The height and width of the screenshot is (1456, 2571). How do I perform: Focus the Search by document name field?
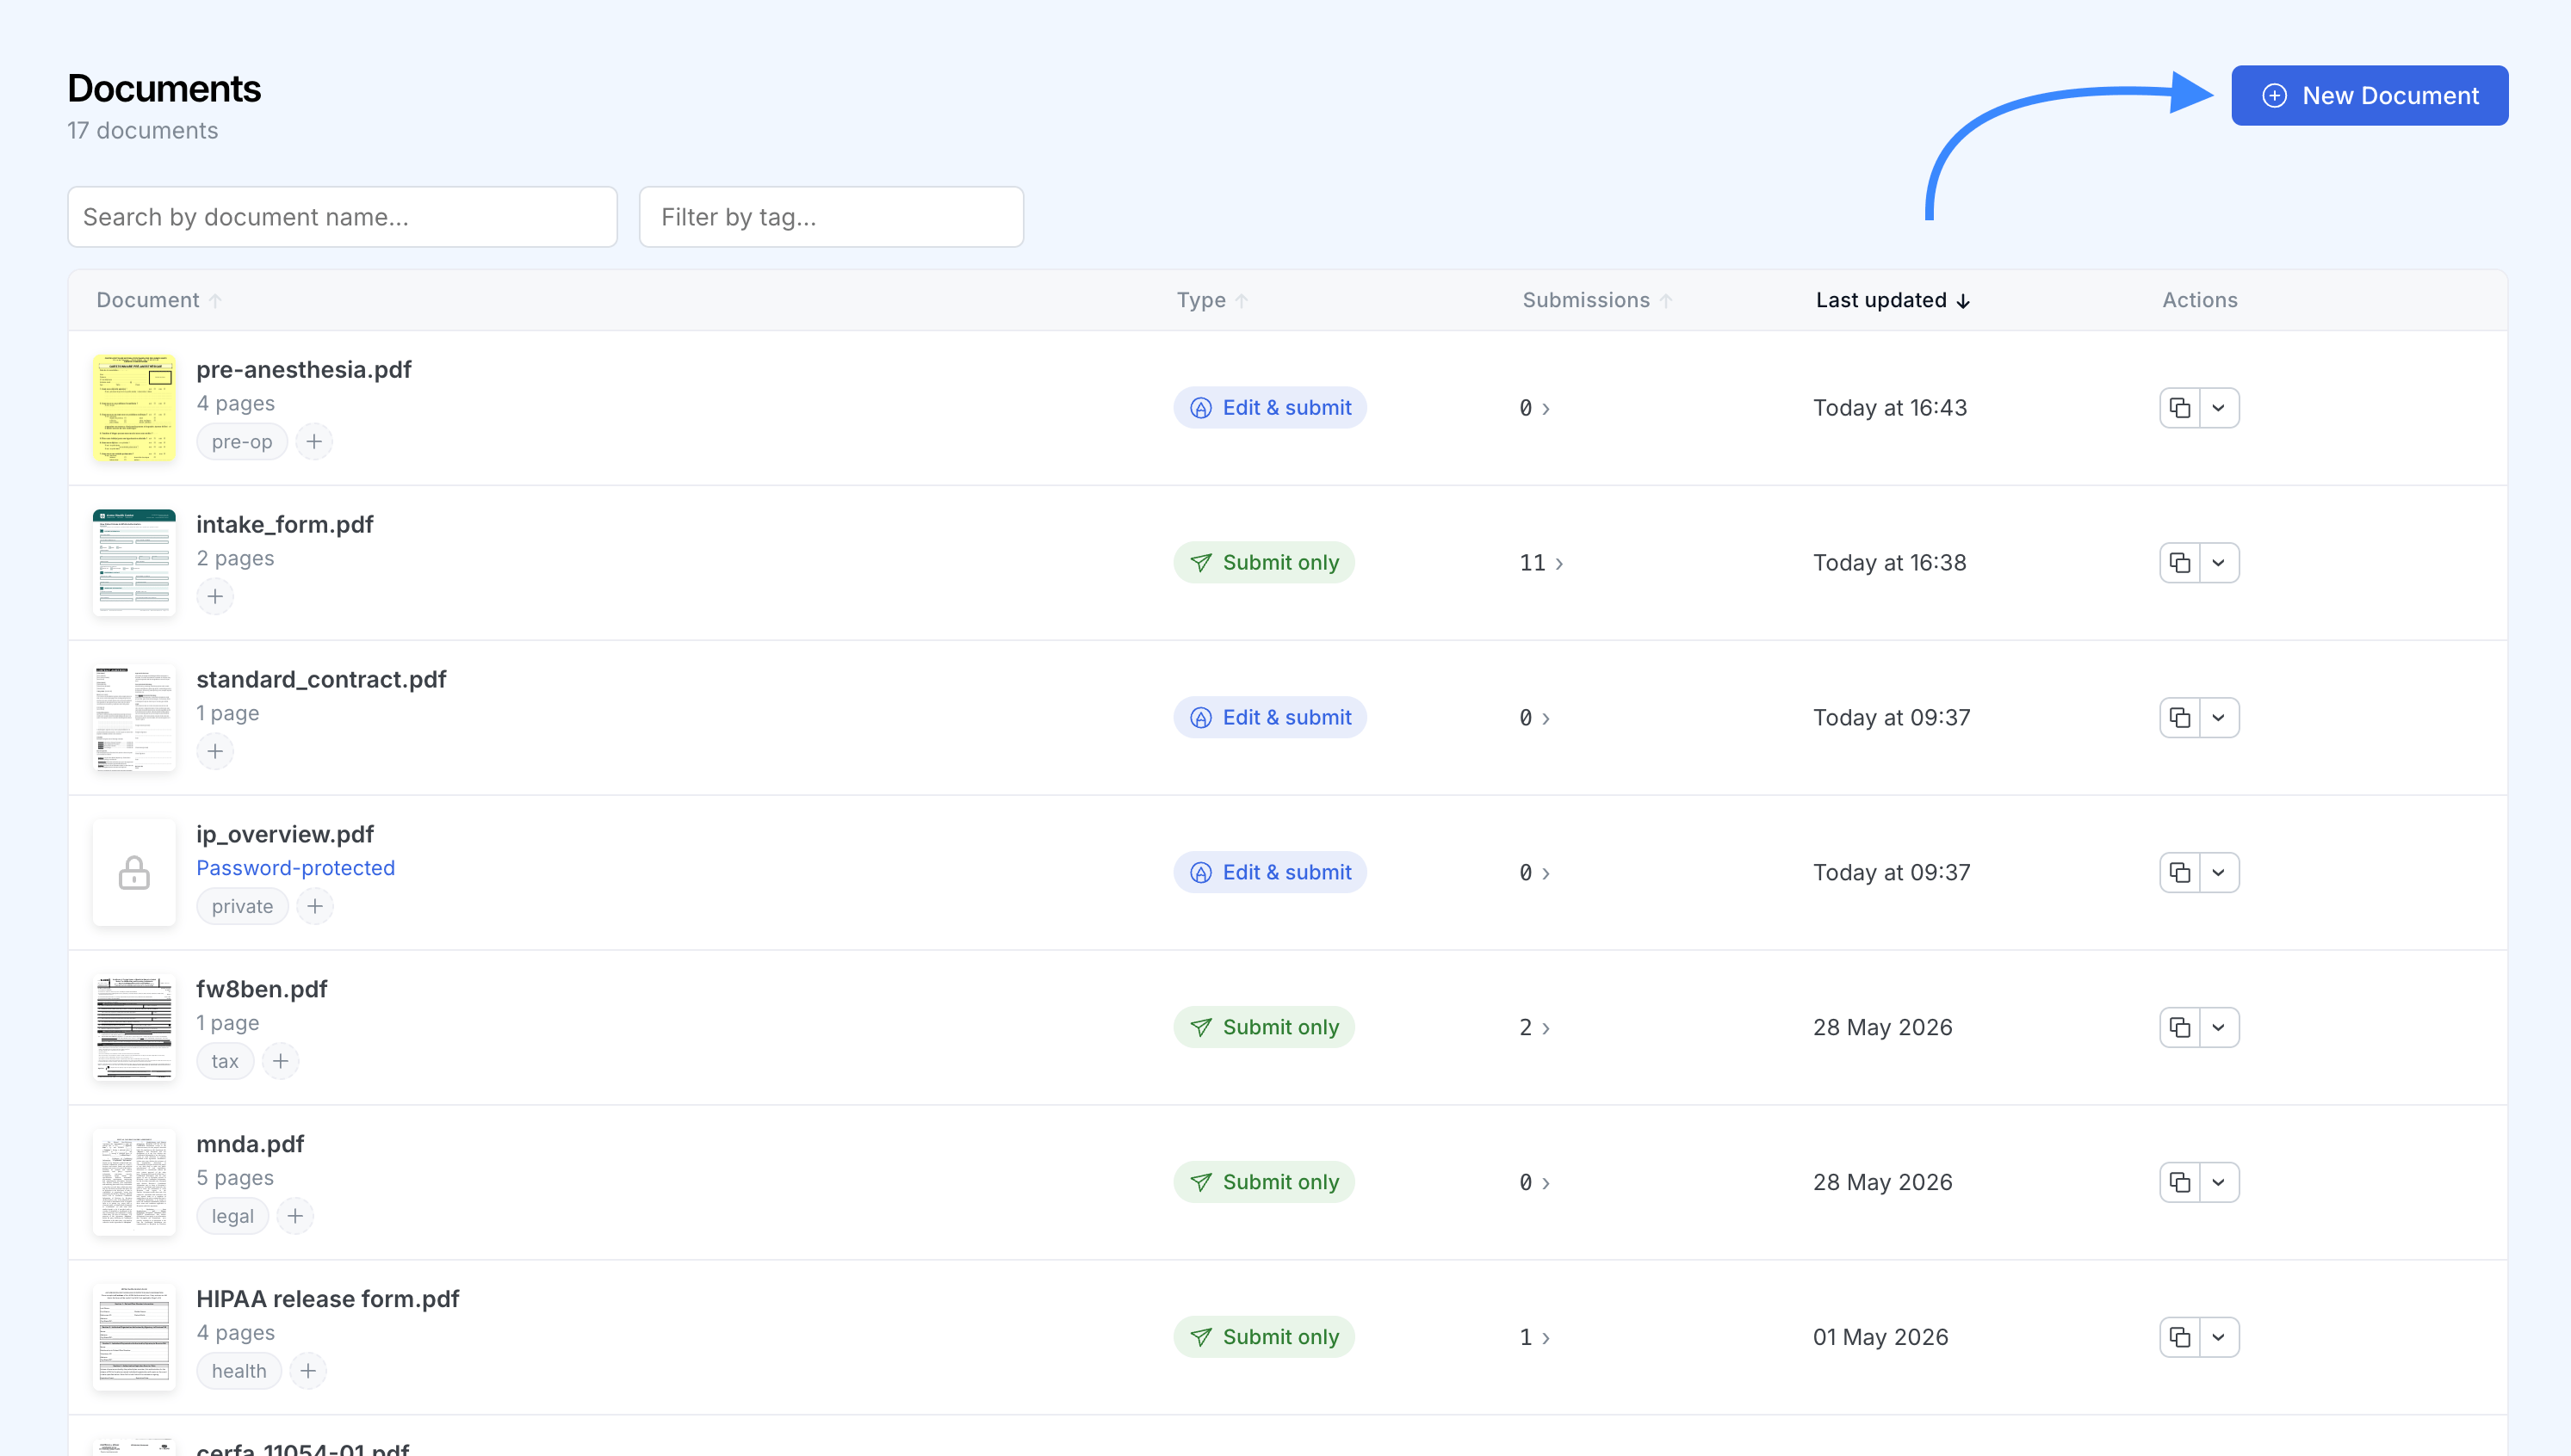click(342, 217)
